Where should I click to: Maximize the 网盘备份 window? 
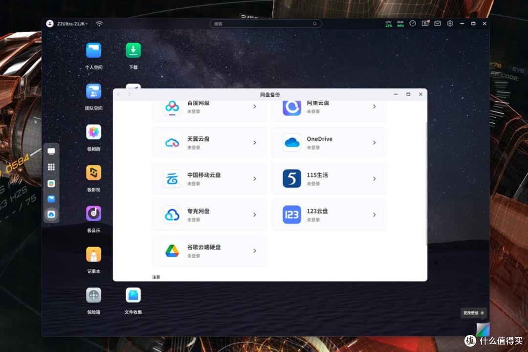(408, 94)
